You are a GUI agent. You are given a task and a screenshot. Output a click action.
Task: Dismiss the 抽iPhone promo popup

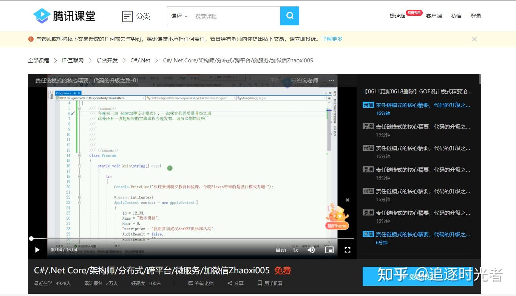[347, 200]
